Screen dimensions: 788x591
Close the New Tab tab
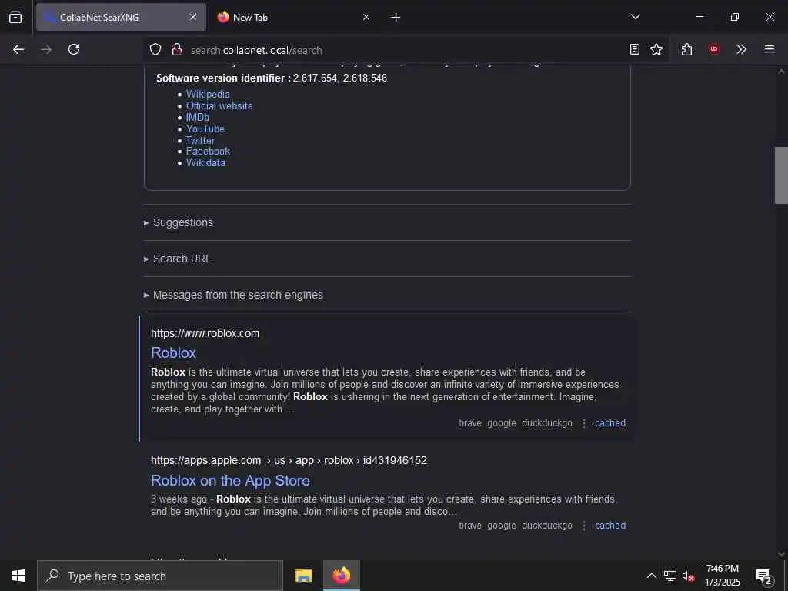[x=366, y=17]
